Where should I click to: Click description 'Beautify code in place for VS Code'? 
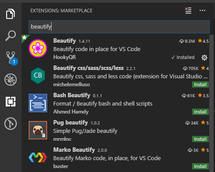coord(97,49)
